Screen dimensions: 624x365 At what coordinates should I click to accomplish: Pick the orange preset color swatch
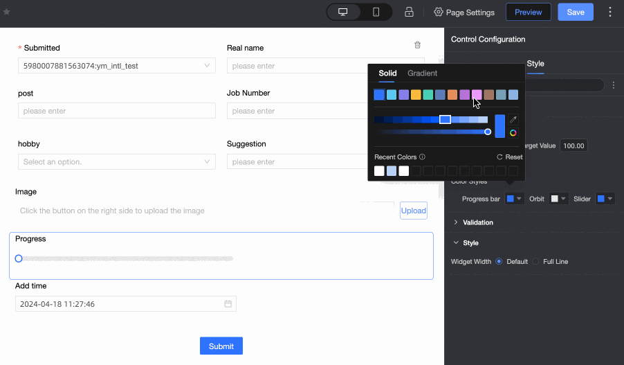coord(452,95)
